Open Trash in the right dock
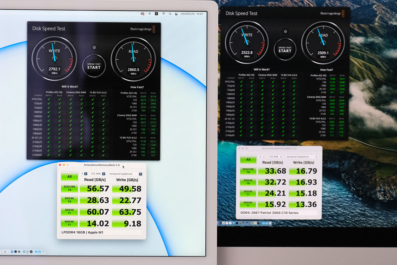The image size is (397, 265). click(270, 223)
